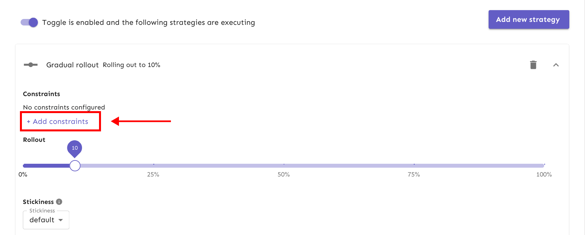The width and height of the screenshot is (585, 235).
Task: Set rollout slider at the 75% tick
Action: (x=414, y=166)
